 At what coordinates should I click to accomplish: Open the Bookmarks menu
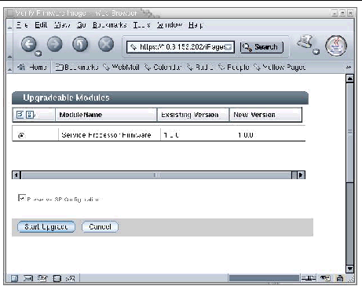(110, 25)
